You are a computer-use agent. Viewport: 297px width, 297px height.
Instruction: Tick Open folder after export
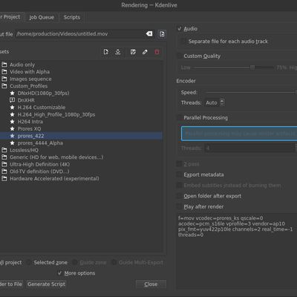[x=179, y=196]
